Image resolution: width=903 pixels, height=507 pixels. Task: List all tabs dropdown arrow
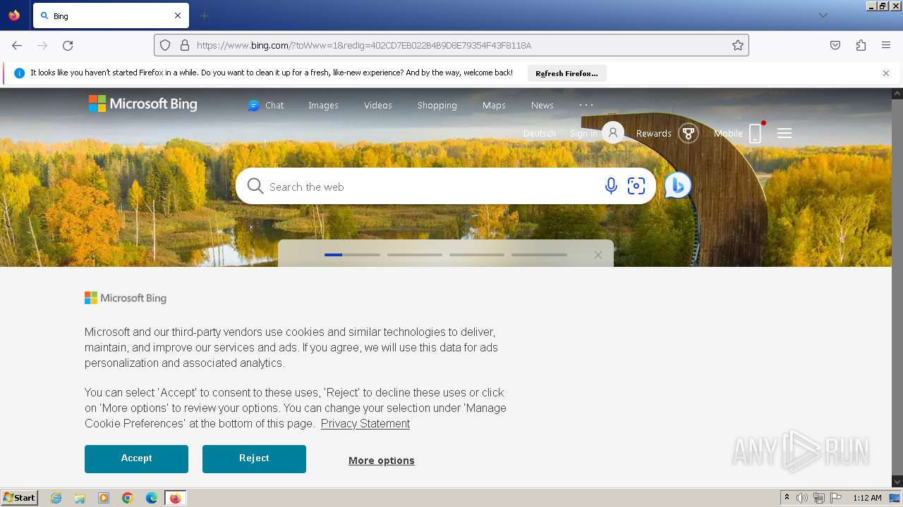[823, 15]
